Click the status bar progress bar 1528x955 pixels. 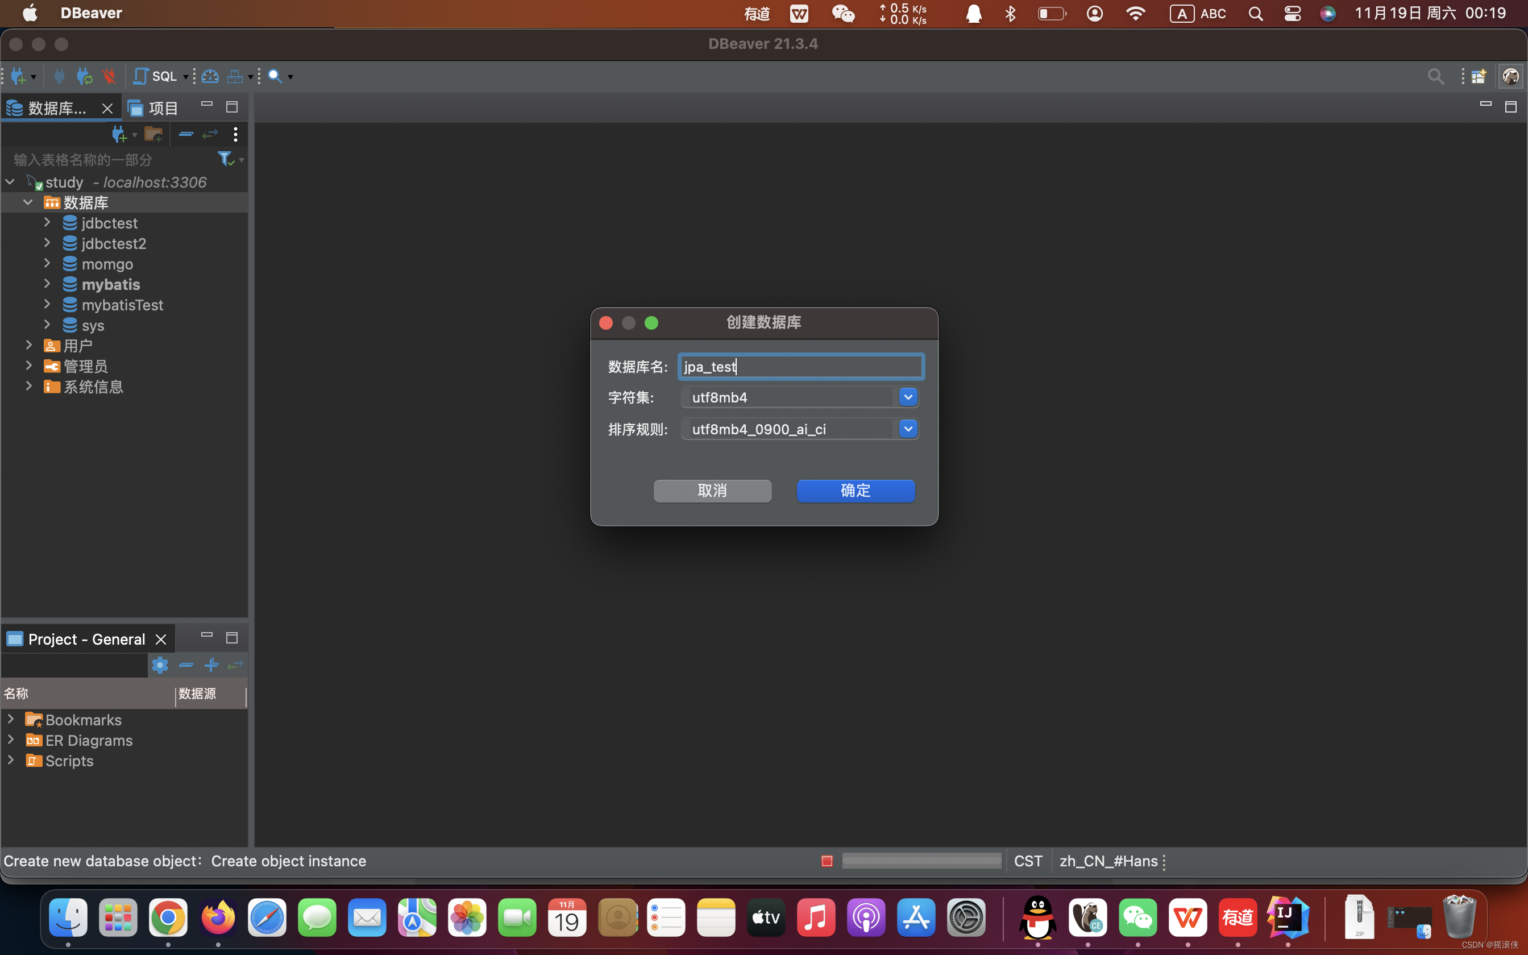pyautogui.click(x=921, y=861)
